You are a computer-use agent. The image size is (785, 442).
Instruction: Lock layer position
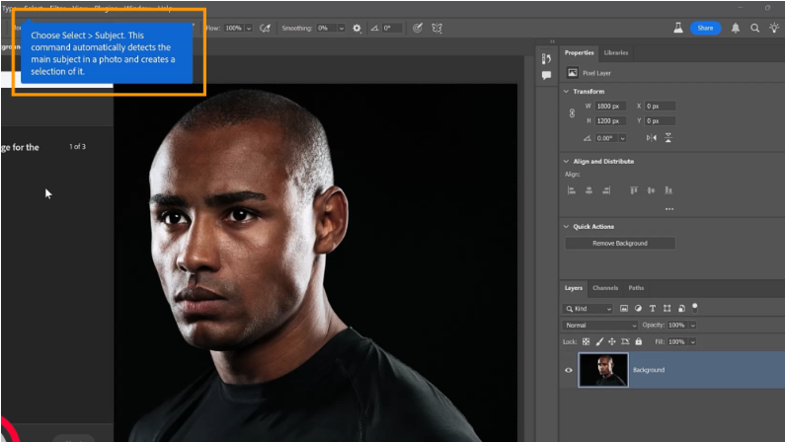(612, 342)
